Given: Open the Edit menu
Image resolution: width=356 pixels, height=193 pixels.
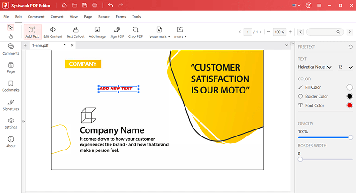Looking at the screenshot, I should tap(18, 17).
